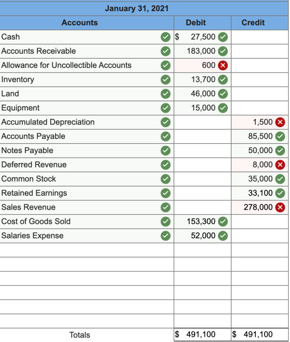
Task: Click the green check beside Accounts Receivable name
Action: pyautogui.click(x=166, y=51)
